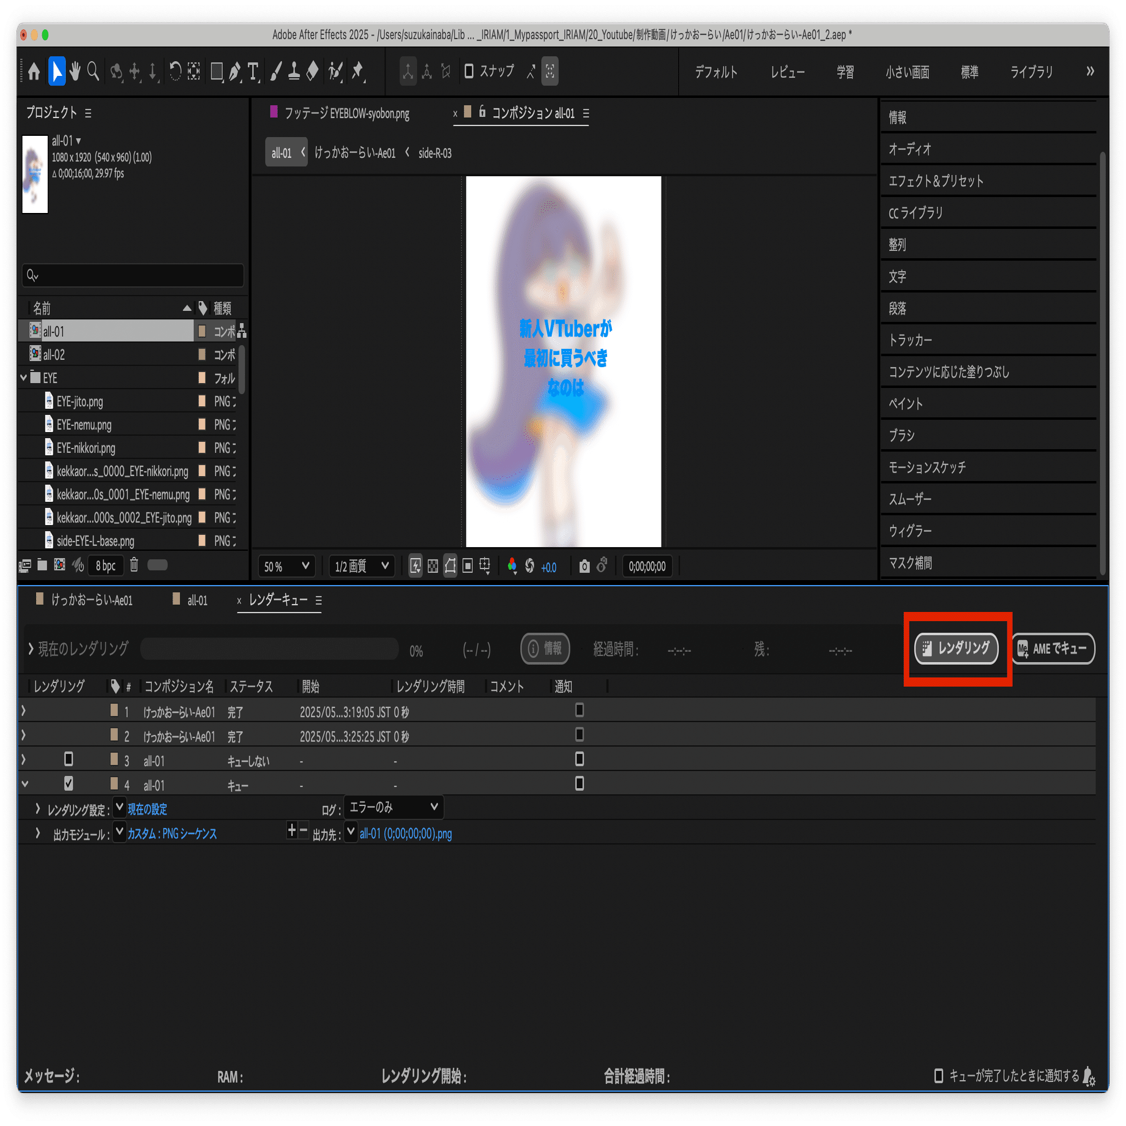Click label color swatch of all-02
Image resolution: width=1126 pixels, height=1126 pixels.
click(x=202, y=354)
